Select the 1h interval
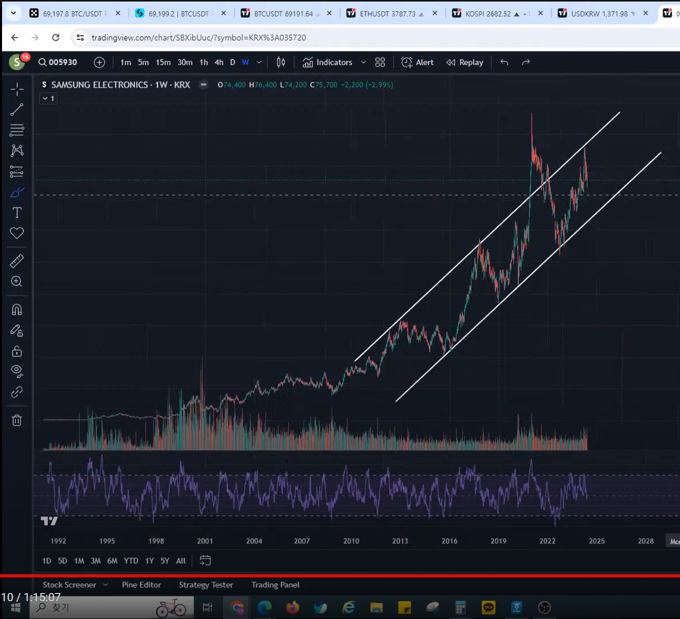The width and height of the screenshot is (680, 619). [x=203, y=62]
